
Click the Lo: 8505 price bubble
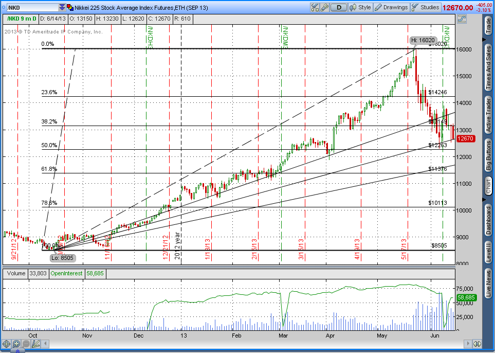[x=63, y=258]
